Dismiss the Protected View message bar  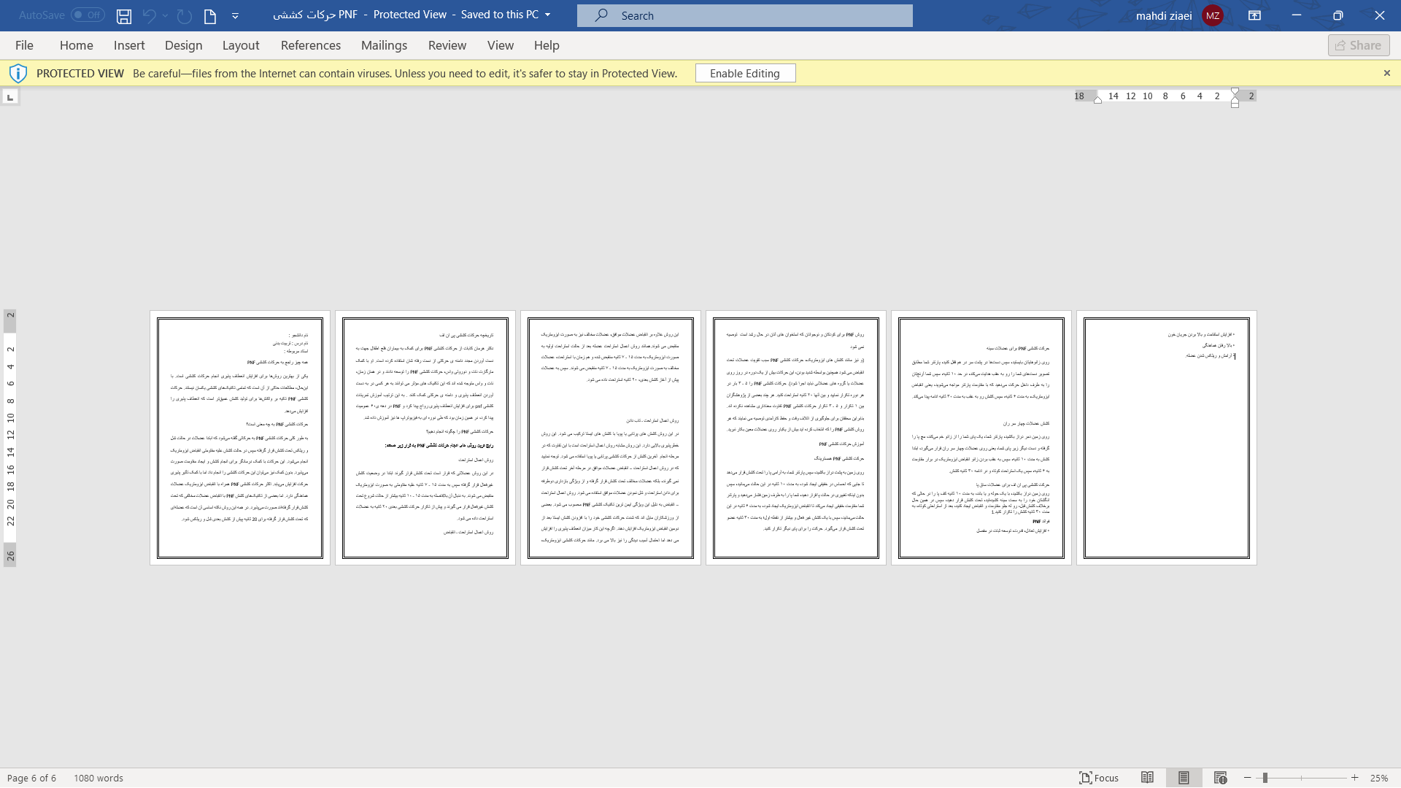(1387, 73)
